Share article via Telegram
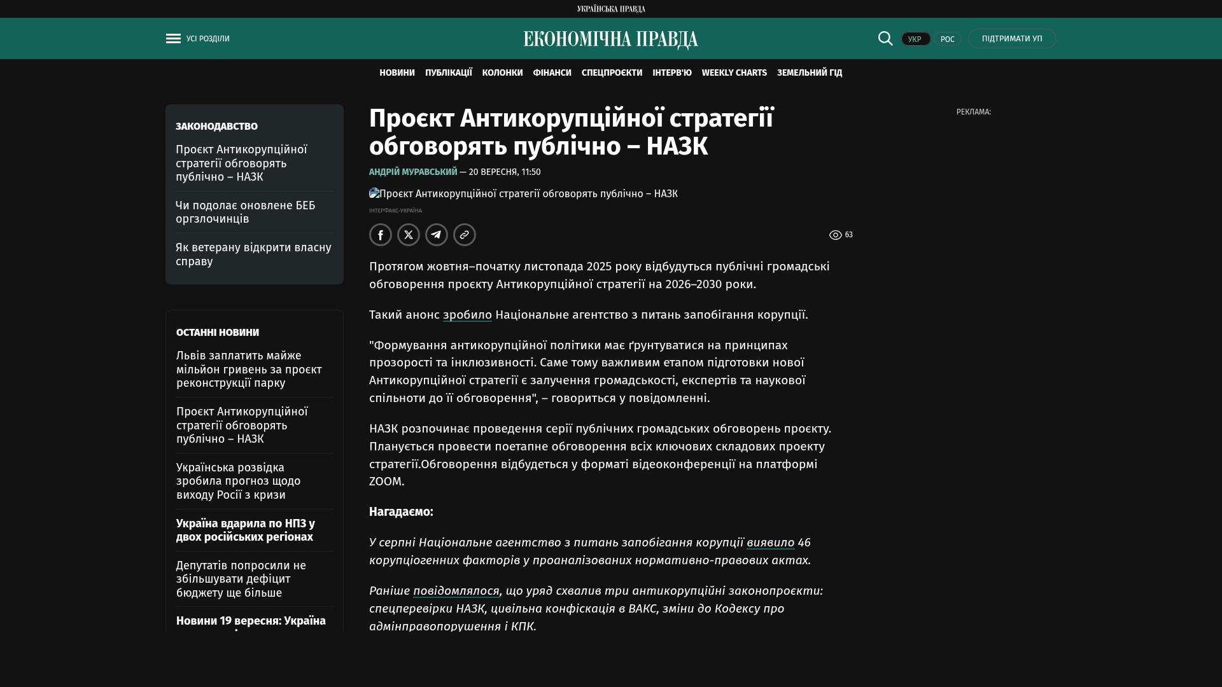Image resolution: width=1222 pixels, height=687 pixels. (437, 235)
